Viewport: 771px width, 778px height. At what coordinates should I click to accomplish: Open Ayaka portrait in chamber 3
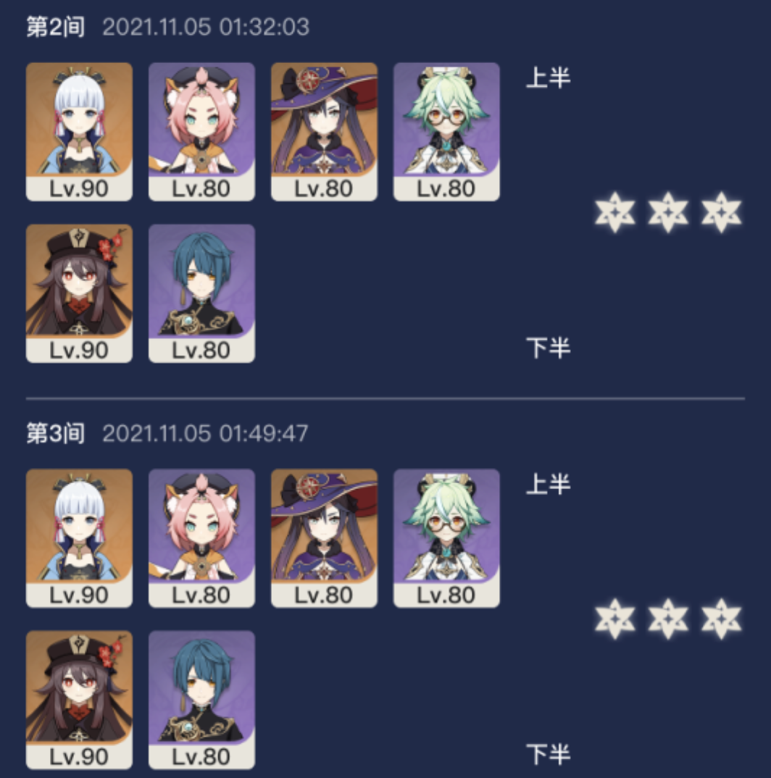point(79,538)
